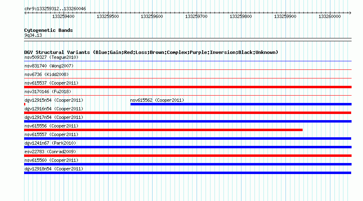
Task: Click the blue nsv615560 gain bar
Action: [188, 164]
